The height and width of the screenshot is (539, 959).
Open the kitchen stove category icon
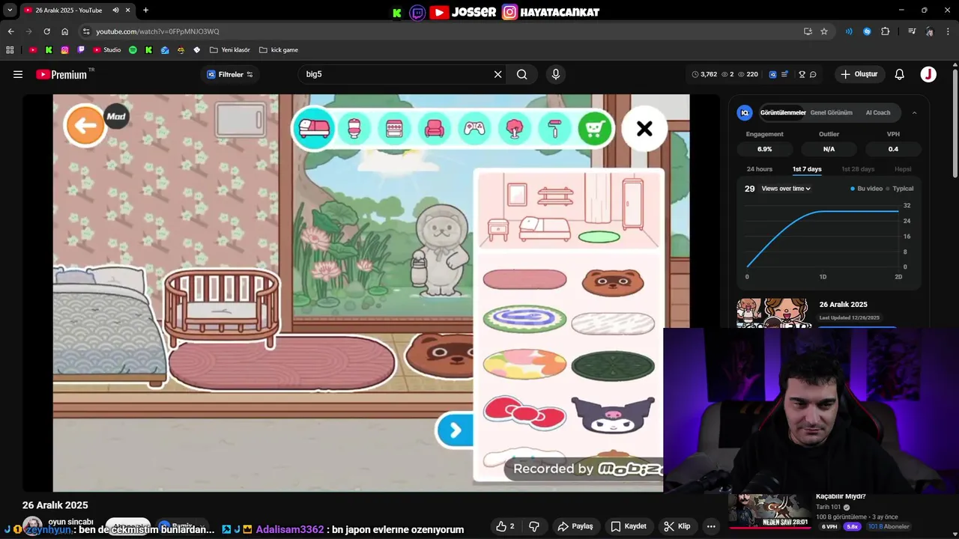tap(394, 129)
